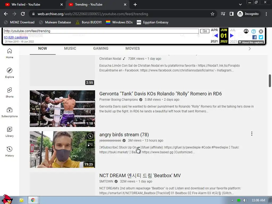Select the NOW trending tab
Image resolution: width=272 pixels, height=204 pixels.
tap(42, 49)
